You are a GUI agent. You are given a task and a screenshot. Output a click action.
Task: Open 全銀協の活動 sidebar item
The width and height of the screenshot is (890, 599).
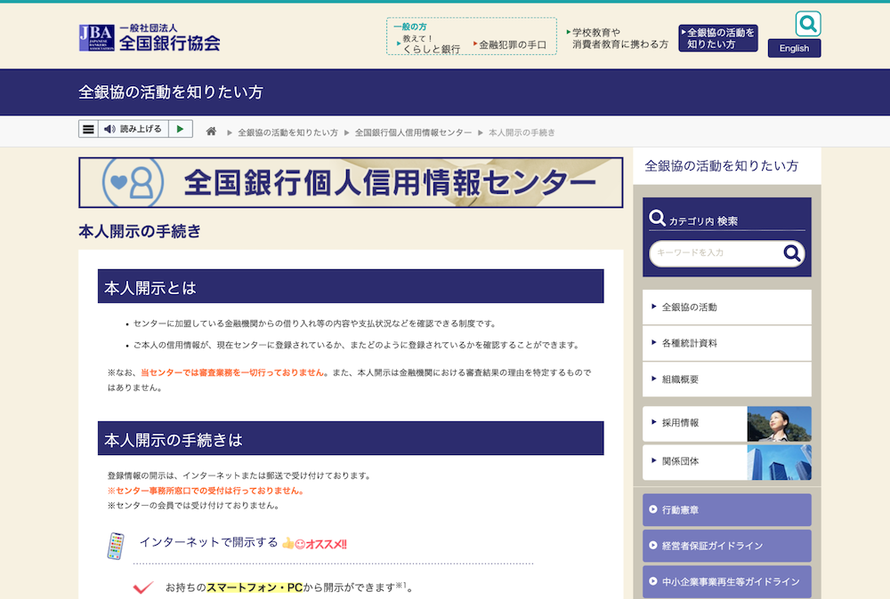point(726,307)
